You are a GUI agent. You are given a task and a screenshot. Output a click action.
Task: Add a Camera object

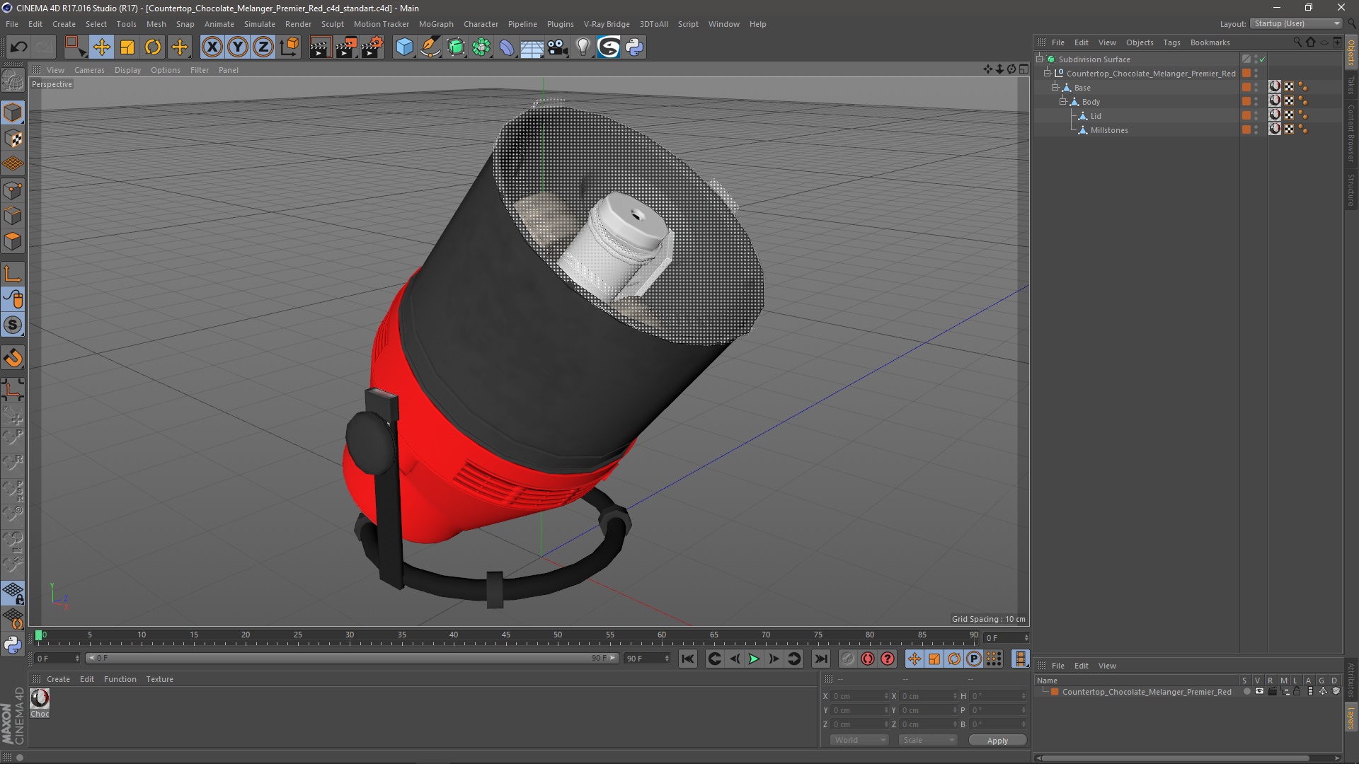558,47
